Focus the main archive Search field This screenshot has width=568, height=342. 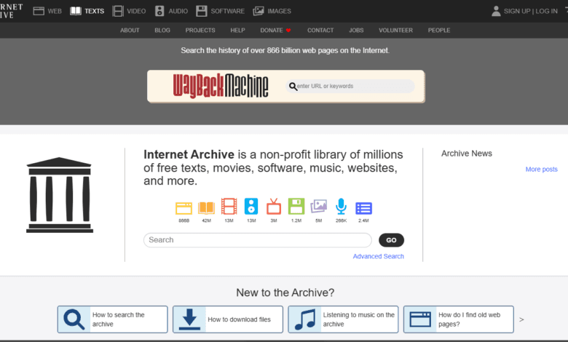click(x=258, y=240)
